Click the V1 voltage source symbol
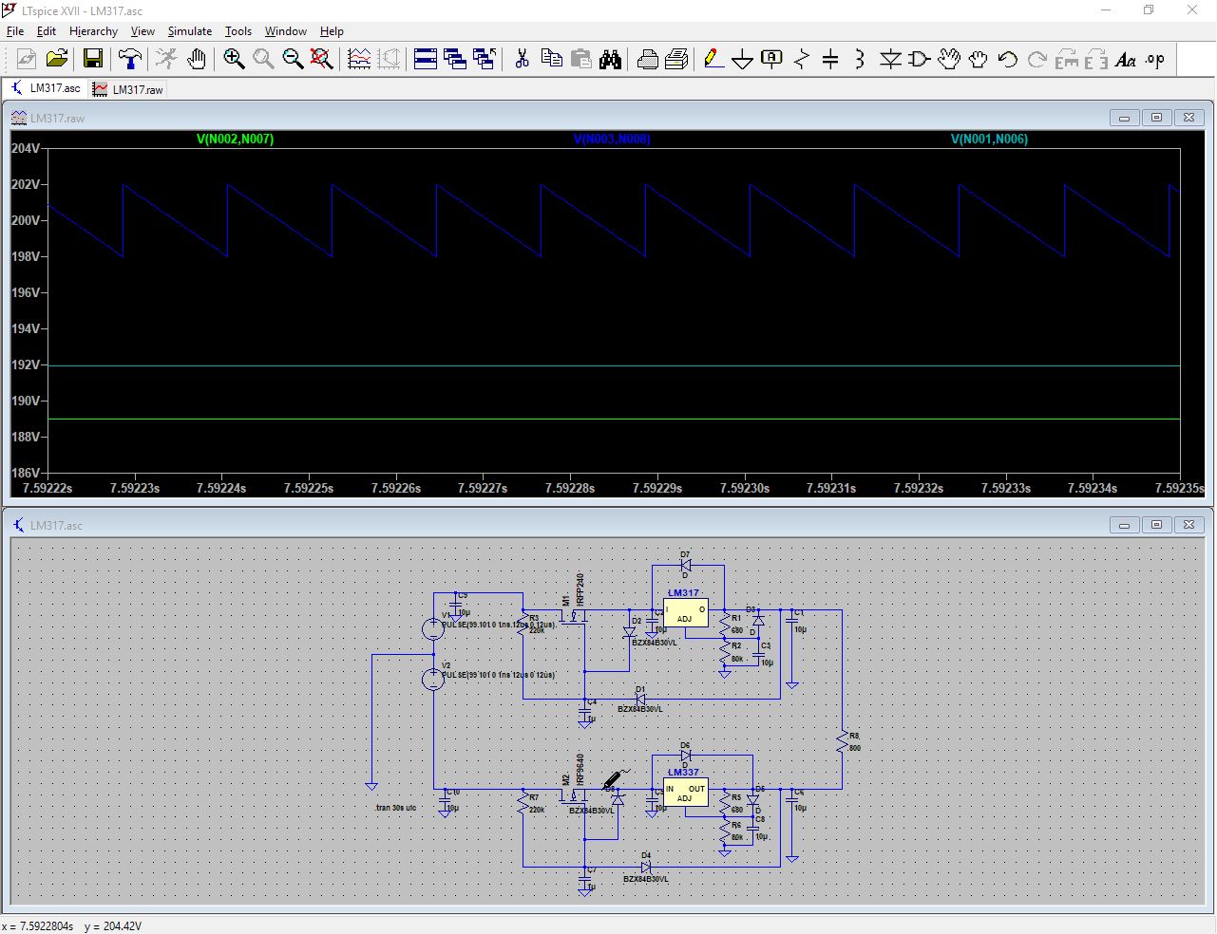Viewport: 1217px width, 934px height. coord(433,627)
